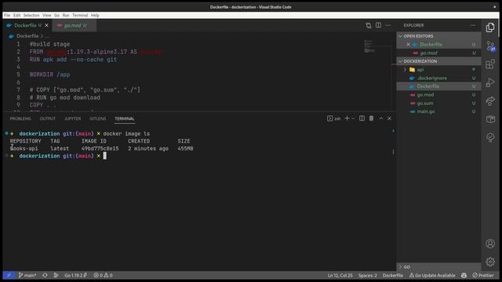Click errors and warnings count in status bar

(x=103, y=275)
